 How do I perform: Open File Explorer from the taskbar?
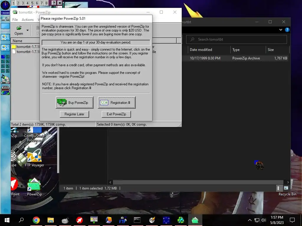[x=50, y=220]
